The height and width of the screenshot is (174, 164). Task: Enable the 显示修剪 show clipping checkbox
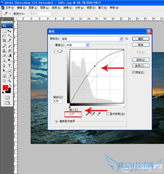(108, 114)
